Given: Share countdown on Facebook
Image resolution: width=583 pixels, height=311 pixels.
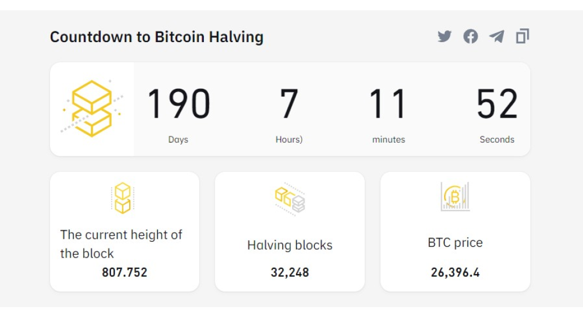Looking at the screenshot, I should 470,36.
